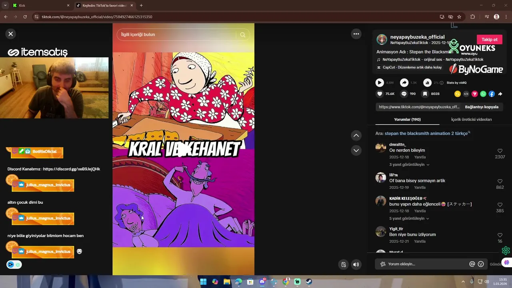
Task: Save video with the bookmark icon
Action: pyautogui.click(x=425, y=94)
